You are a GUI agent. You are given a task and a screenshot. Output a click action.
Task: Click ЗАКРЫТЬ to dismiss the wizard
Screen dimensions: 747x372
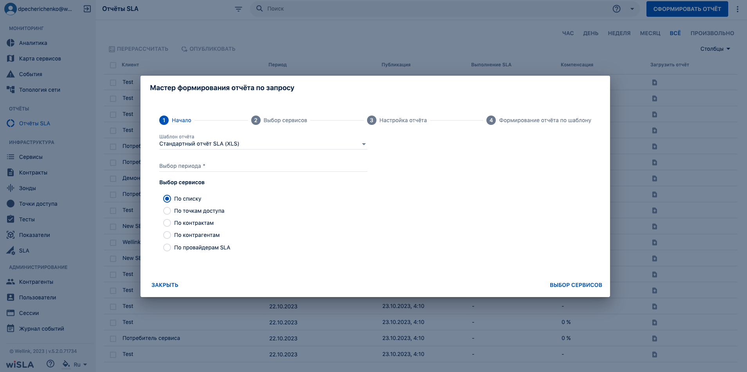click(165, 285)
